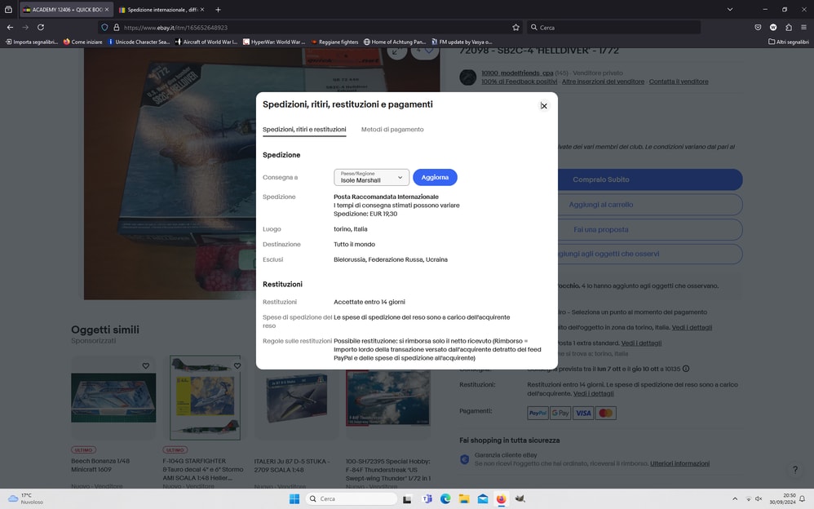814x509 pixels.
Task: Open the FM update by Vasya bookmark
Action: coord(462,42)
